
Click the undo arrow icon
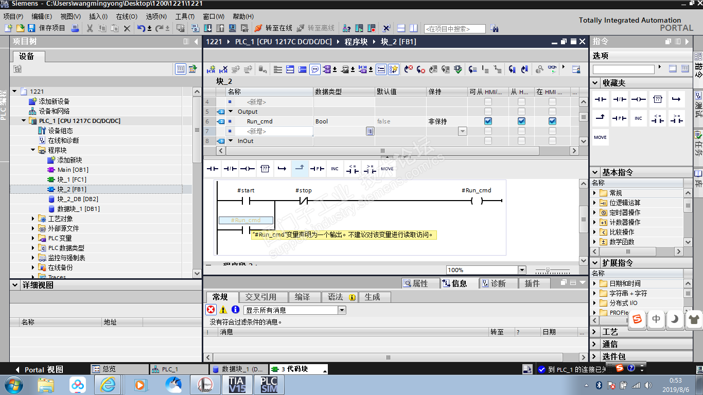(141, 28)
